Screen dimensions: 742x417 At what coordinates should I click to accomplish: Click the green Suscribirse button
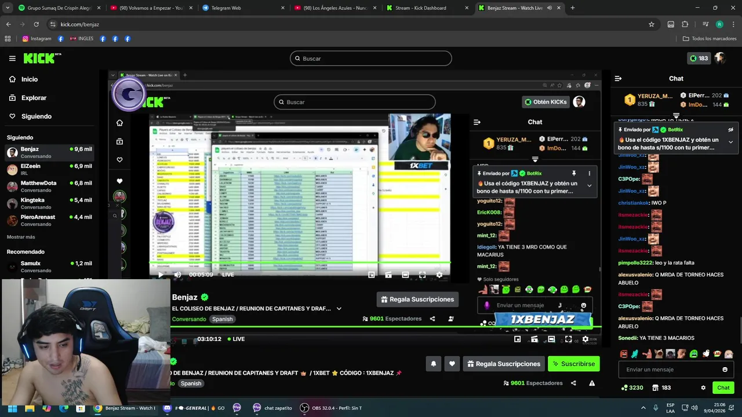pos(573,364)
